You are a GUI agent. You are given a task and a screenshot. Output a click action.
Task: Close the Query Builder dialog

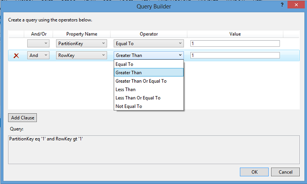pos(296,5)
